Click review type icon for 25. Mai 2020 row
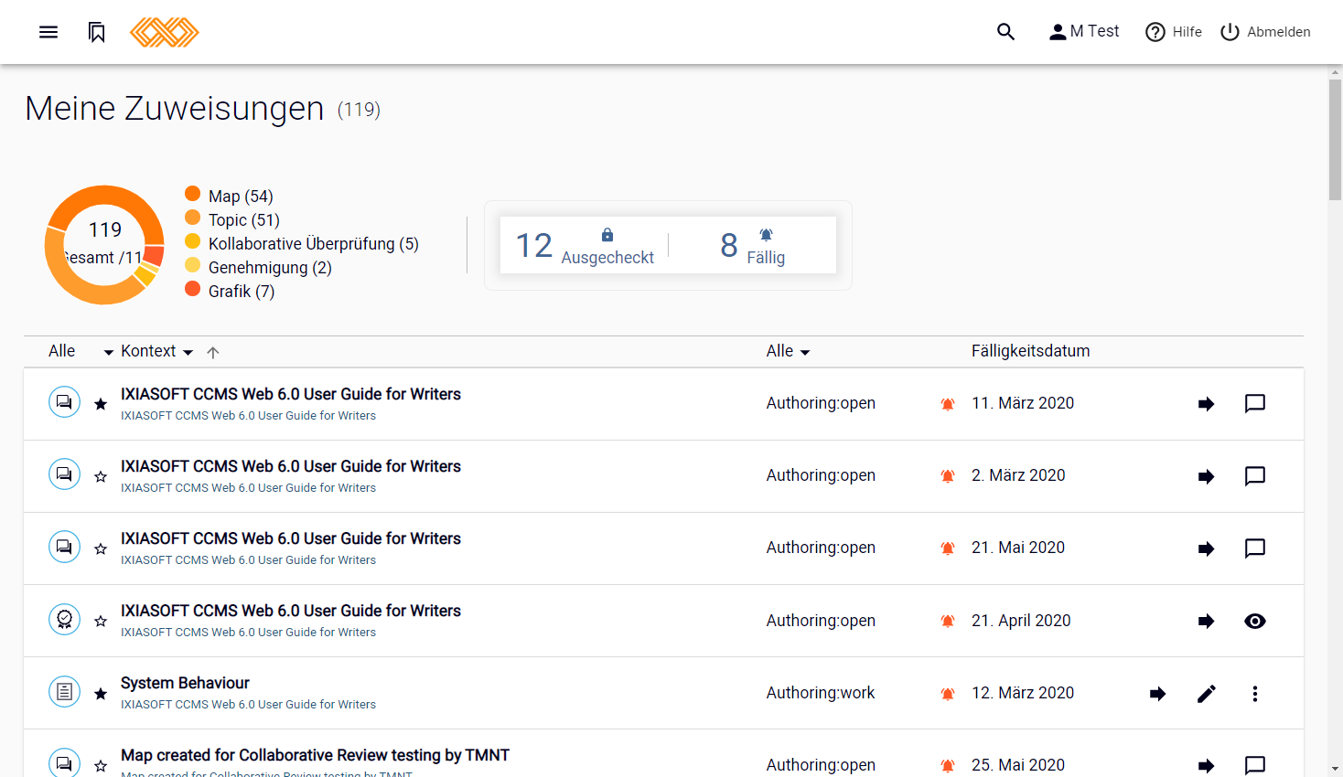 (64, 762)
